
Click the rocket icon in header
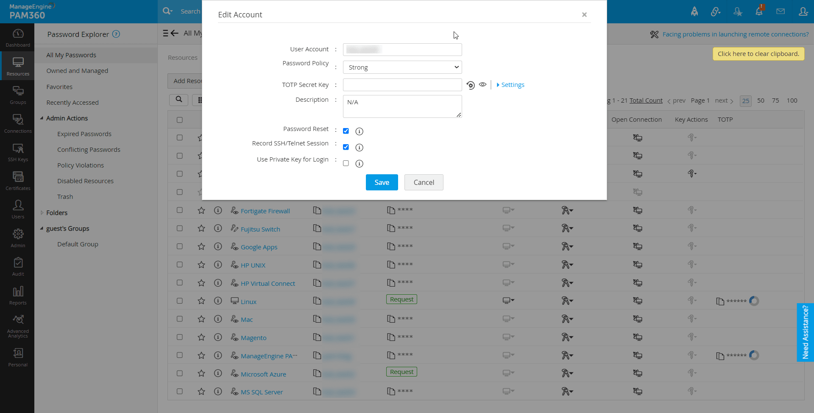pos(694,11)
